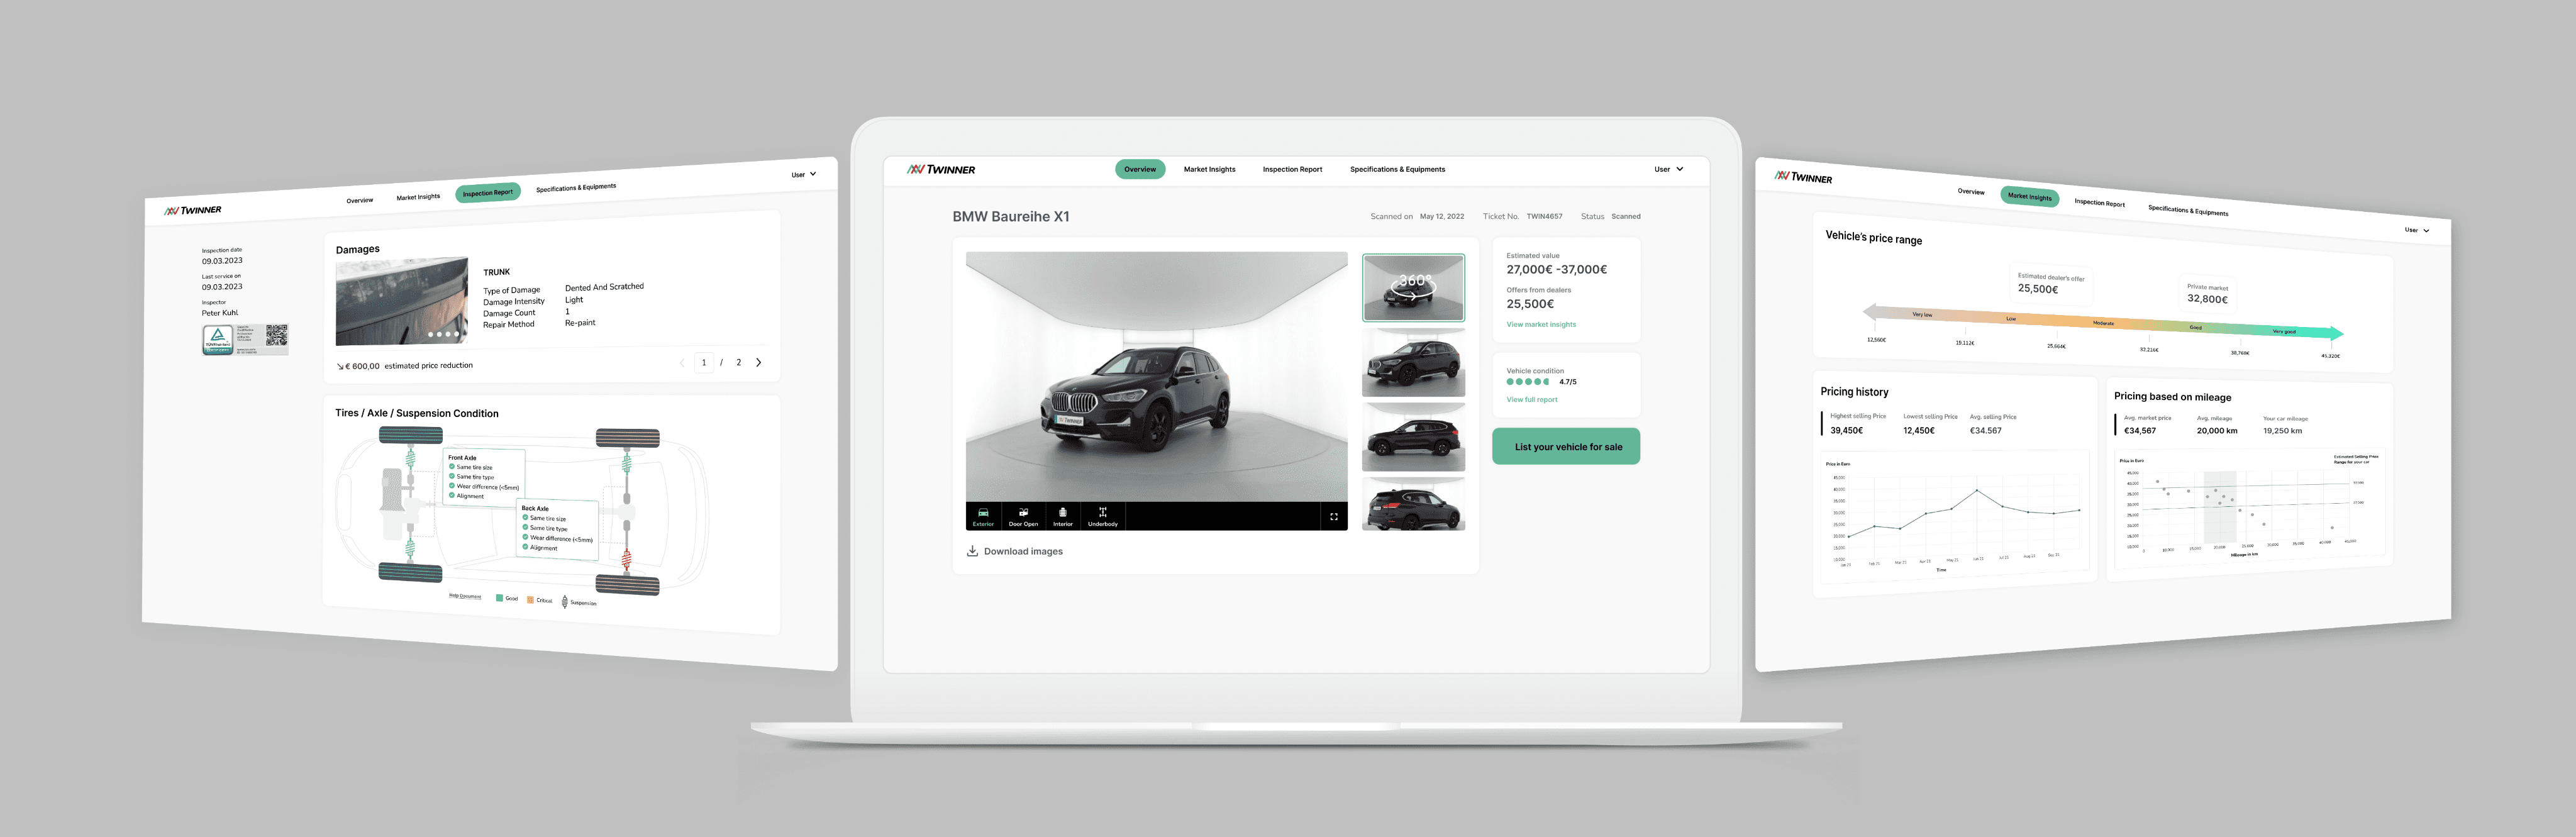Open Specifications & Equipments tab in the right window

[2188, 210]
